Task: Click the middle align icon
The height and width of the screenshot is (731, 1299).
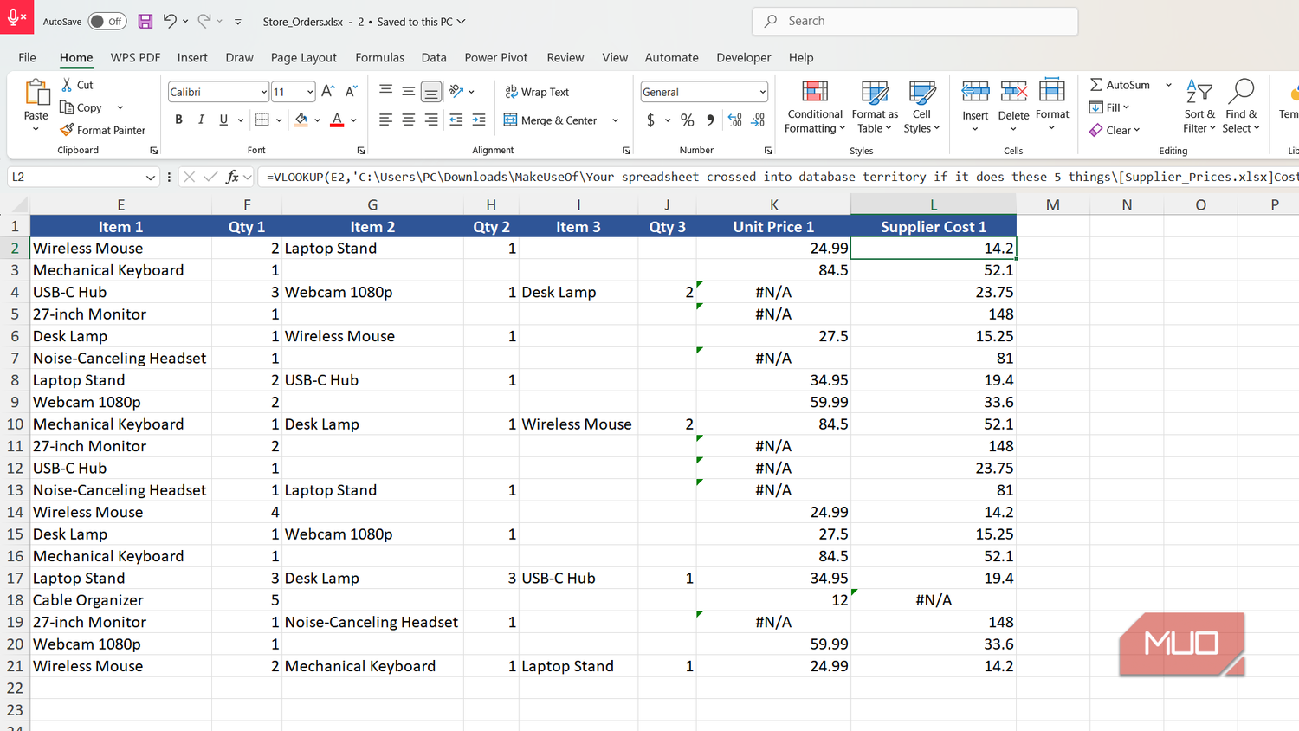Action: 408,91
